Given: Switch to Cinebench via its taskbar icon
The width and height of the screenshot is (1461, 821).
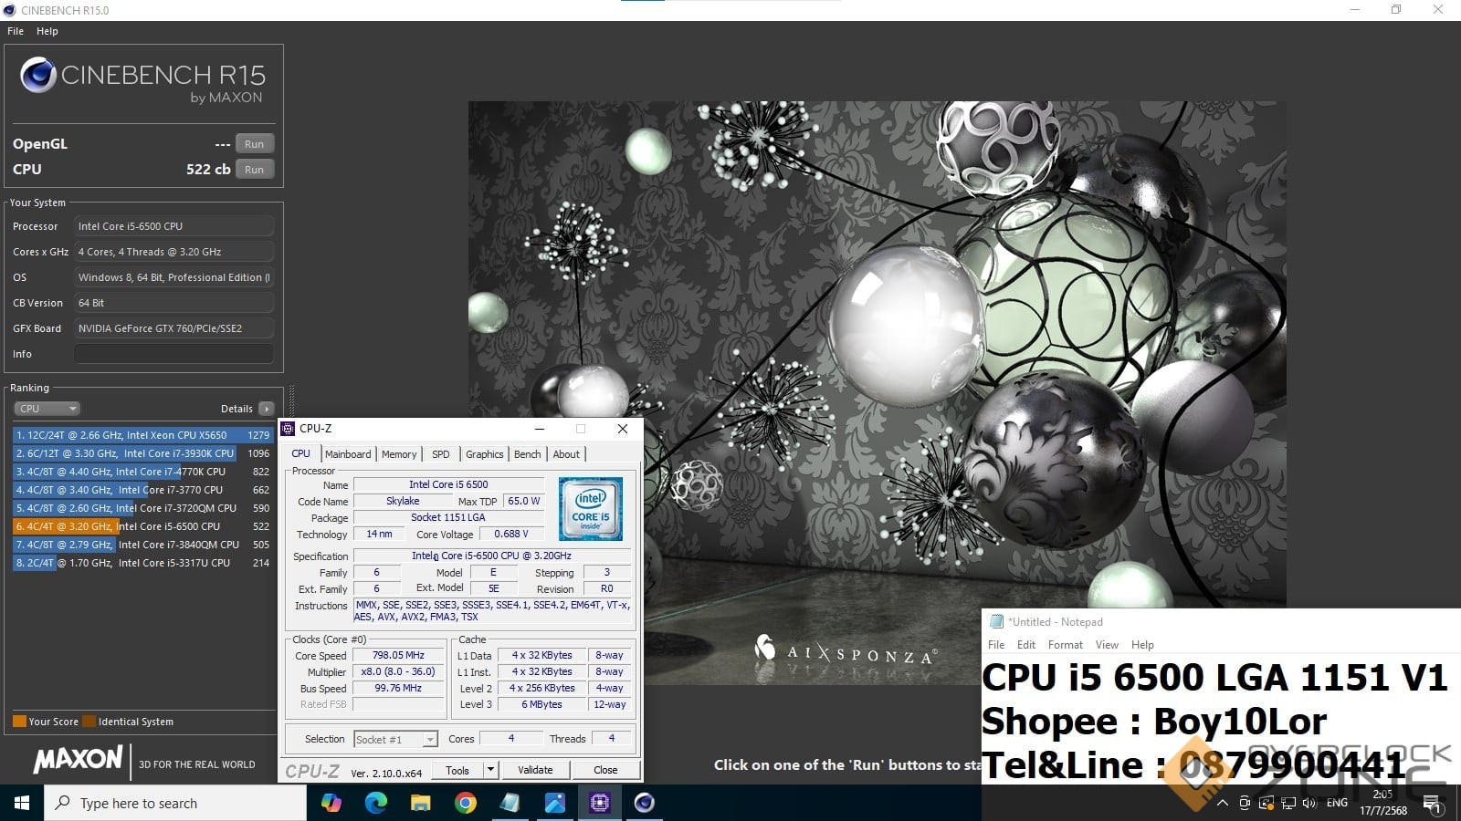Looking at the screenshot, I should point(644,803).
